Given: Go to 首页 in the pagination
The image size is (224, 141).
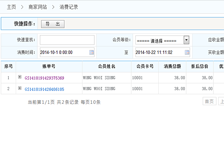Looking at the screenshot, I should tap(209, 101).
